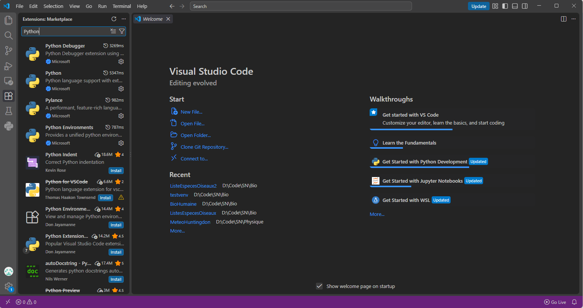The width and height of the screenshot is (583, 308).
Task: Toggle Primary Side Bar visibility
Action: point(505,6)
